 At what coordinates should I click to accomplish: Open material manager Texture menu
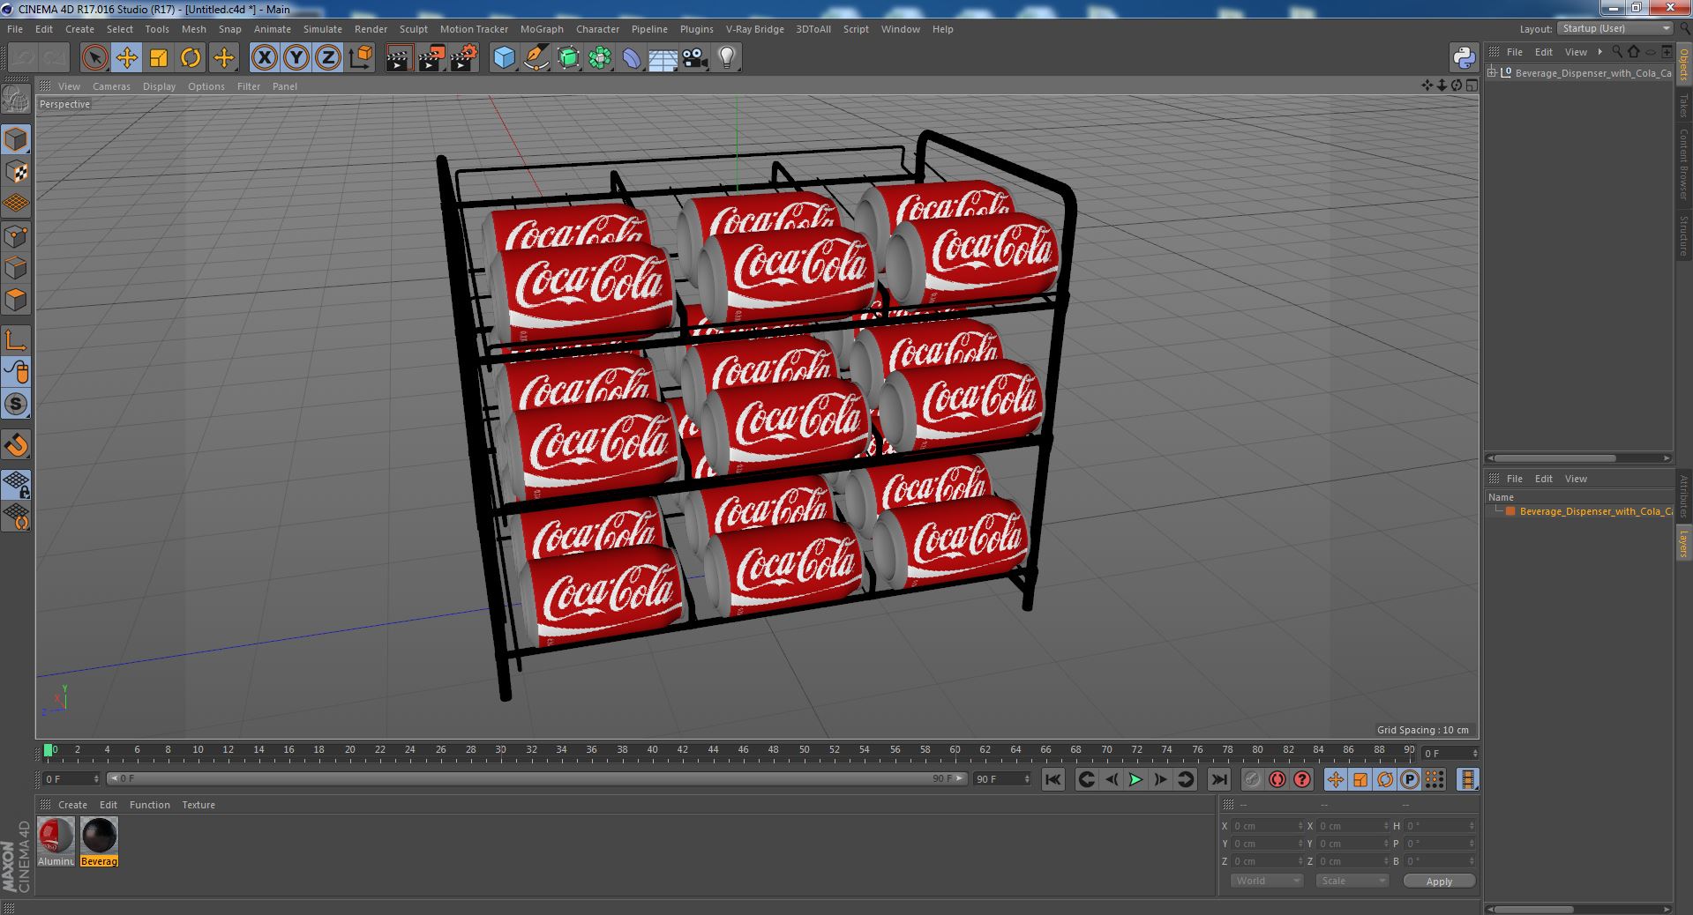pyautogui.click(x=199, y=805)
